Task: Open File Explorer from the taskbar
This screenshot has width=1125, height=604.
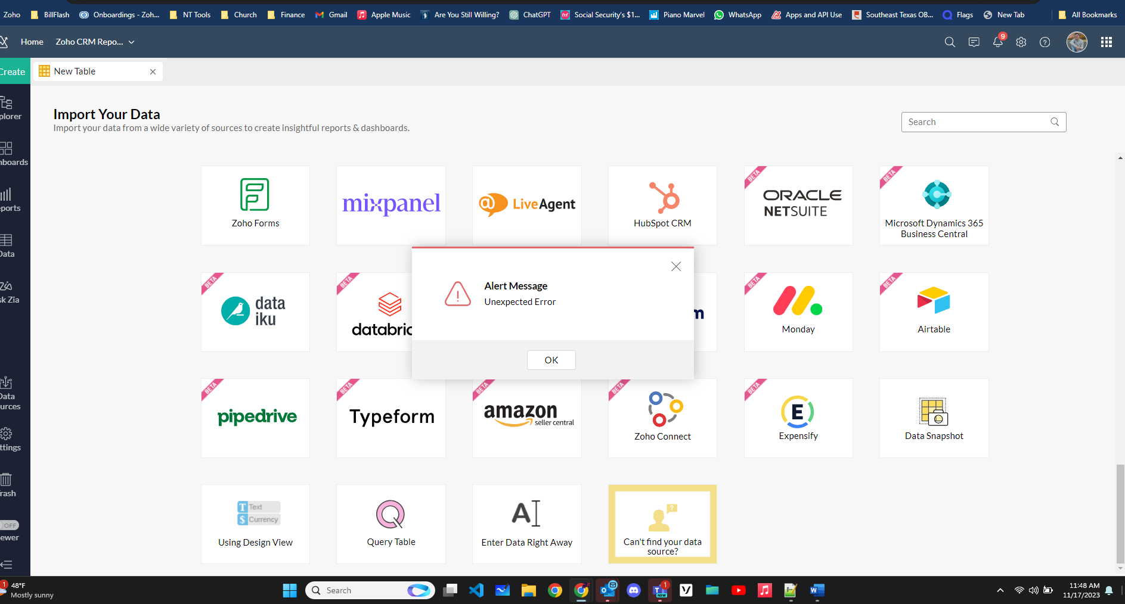Action: tap(529, 590)
